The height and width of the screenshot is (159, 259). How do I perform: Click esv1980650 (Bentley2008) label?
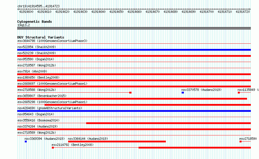coord(38,77)
